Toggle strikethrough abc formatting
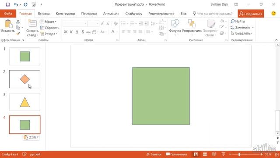This screenshot has height=158, width=280. coord(88,32)
